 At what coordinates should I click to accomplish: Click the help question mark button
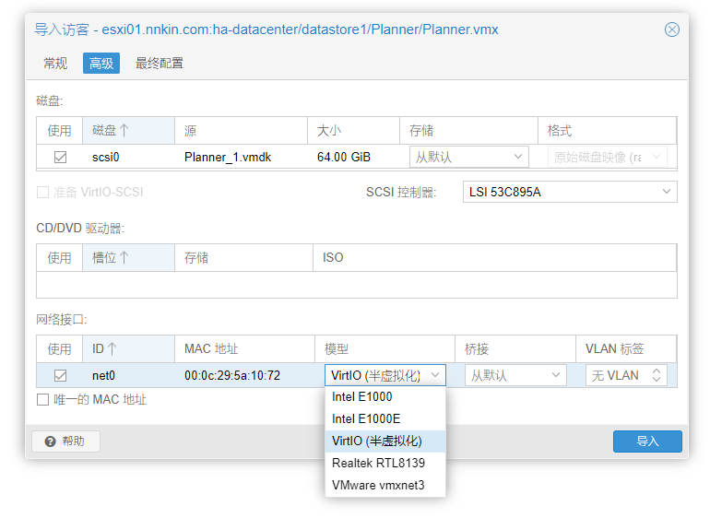pos(65,441)
